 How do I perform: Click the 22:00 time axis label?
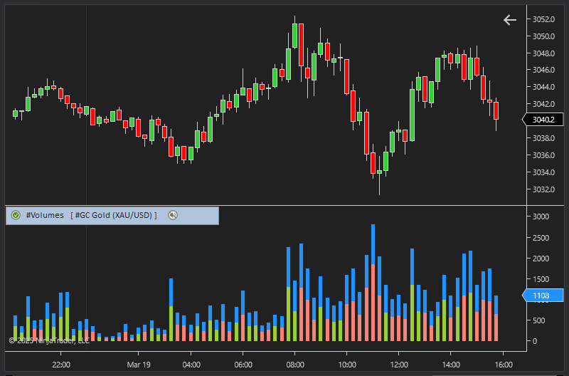(61, 365)
